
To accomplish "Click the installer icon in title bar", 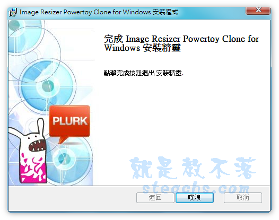I will pyautogui.click(x=13, y=12).
